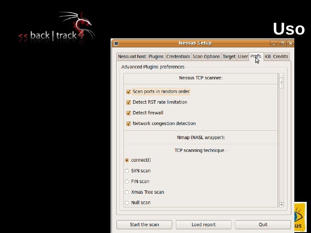Choose the FIN scan radio option
Screen dimensions: 311x233
[127, 181]
